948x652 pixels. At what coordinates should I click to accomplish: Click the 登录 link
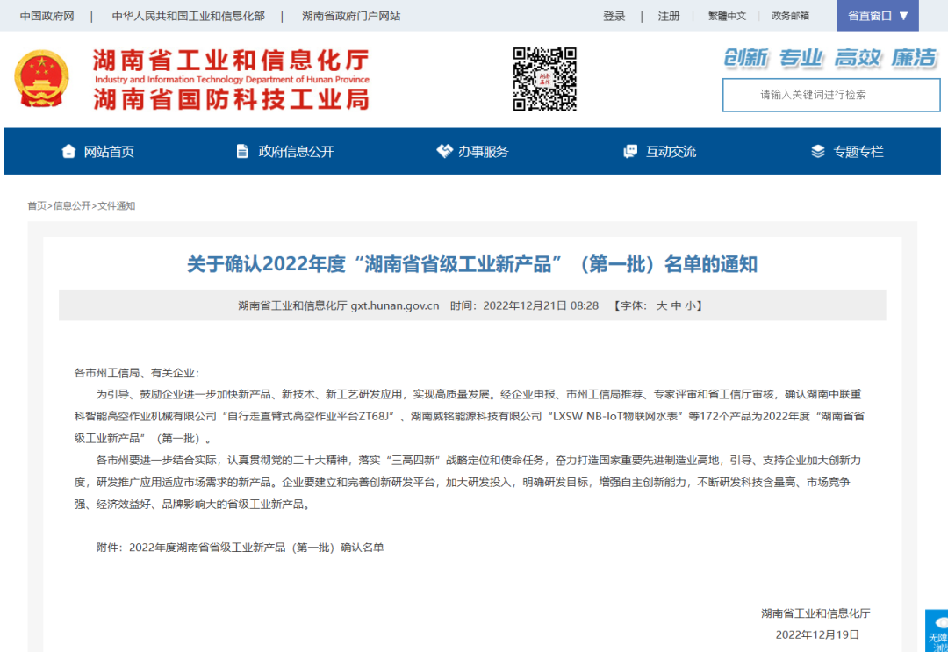coord(614,16)
